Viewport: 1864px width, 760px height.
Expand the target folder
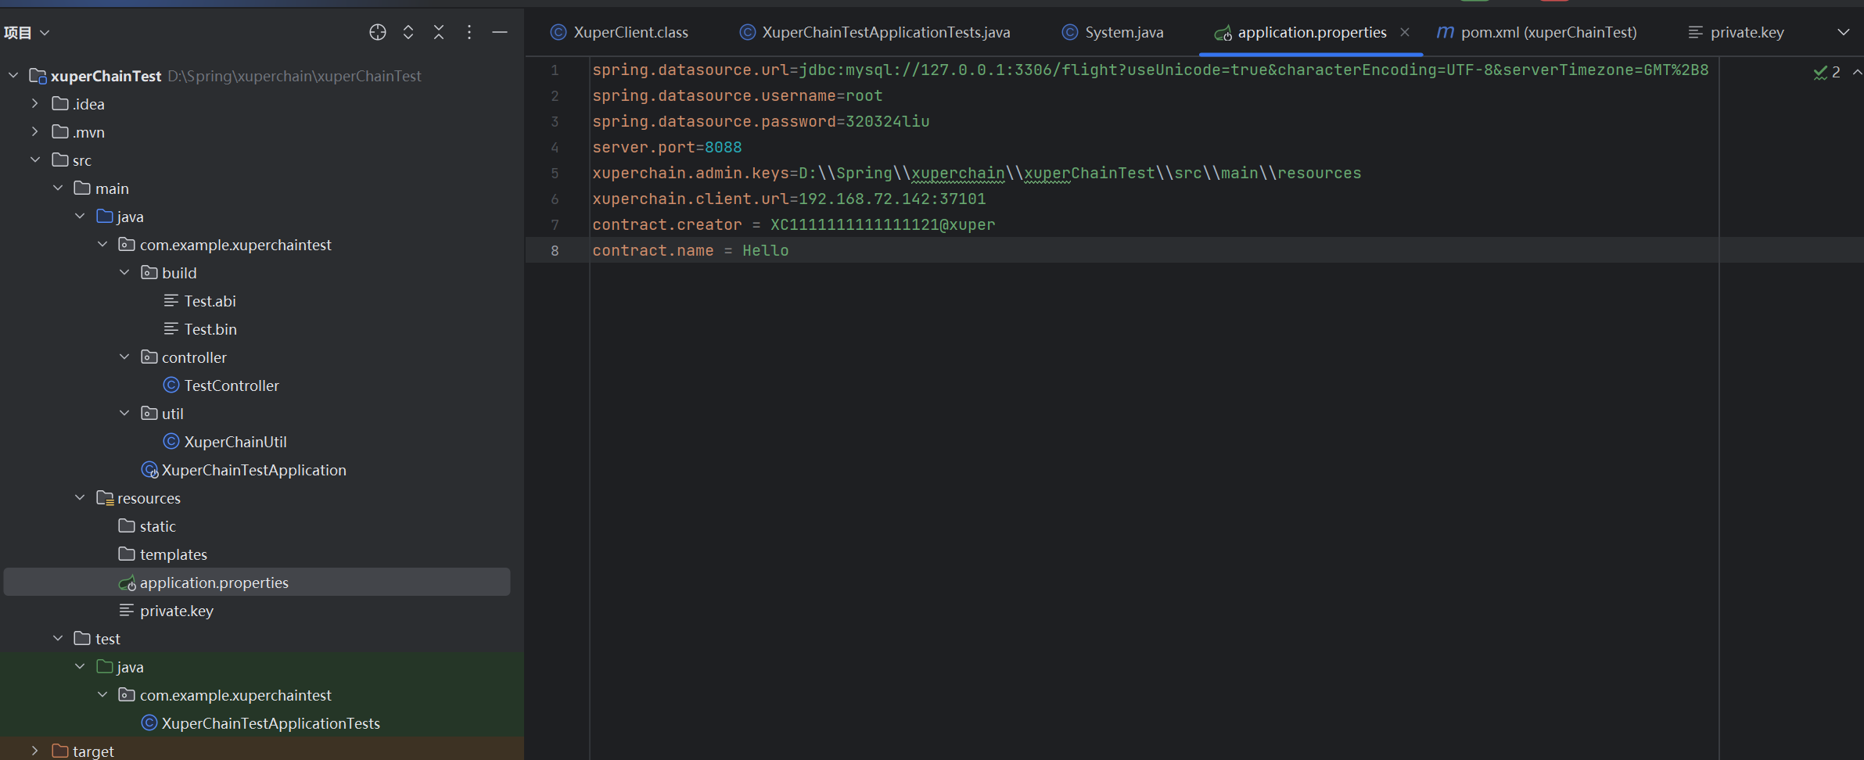coord(35,751)
